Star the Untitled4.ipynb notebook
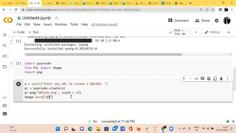The height and width of the screenshot is (133, 236). (x=57, y=18)
